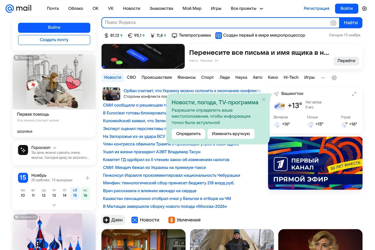The height and width of the screenshot is (250, 375).
Task: Open Знакомства from the top menu
Action: [x=161, y=8]
